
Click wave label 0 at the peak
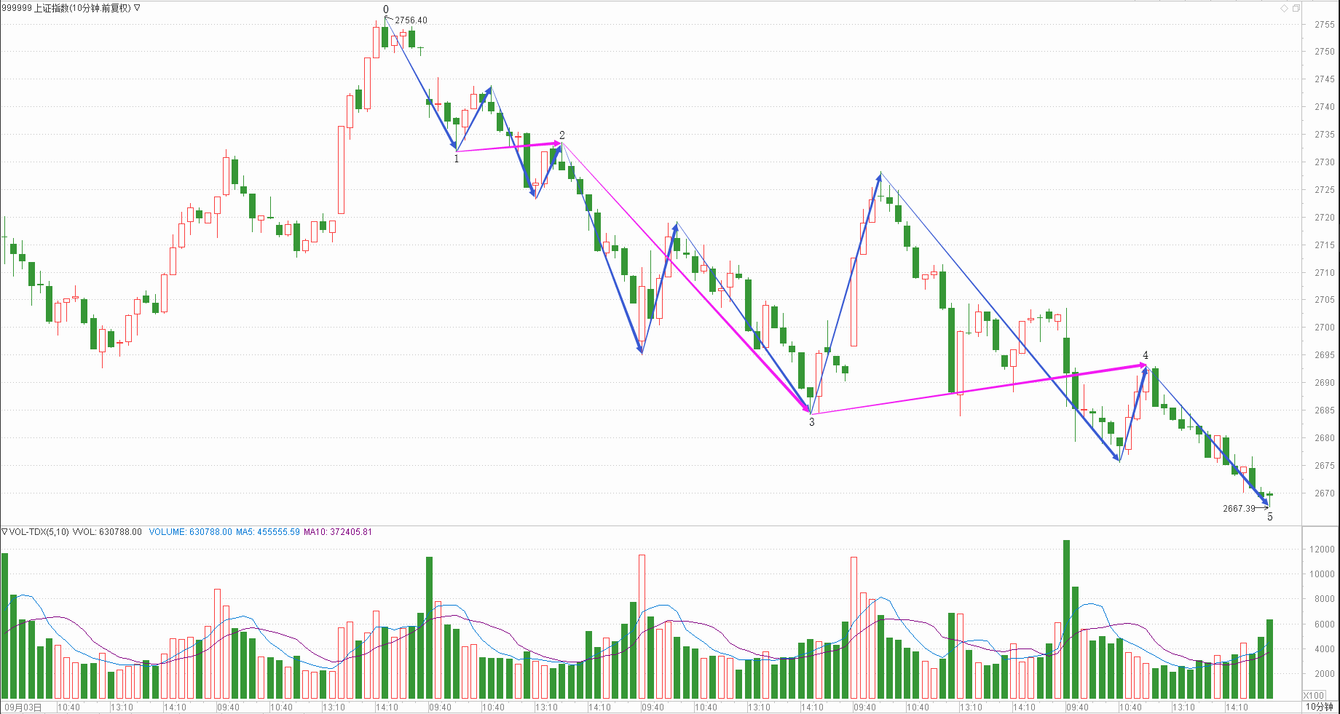pyautogui.click(x=386, y=9)
